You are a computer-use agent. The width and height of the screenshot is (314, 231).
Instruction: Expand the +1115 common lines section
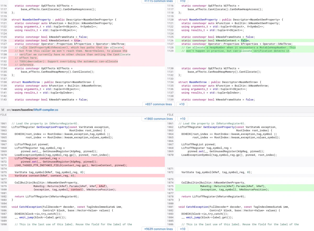pos(159,1)
